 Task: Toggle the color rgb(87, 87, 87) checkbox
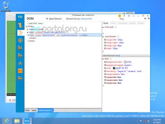[105, 68]
